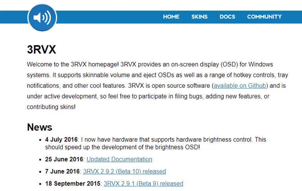Image resolution: width=302 pixels, height=191 pixels.
Task: Follow the 'available on Github' link
Action: [x=240, y=85]
